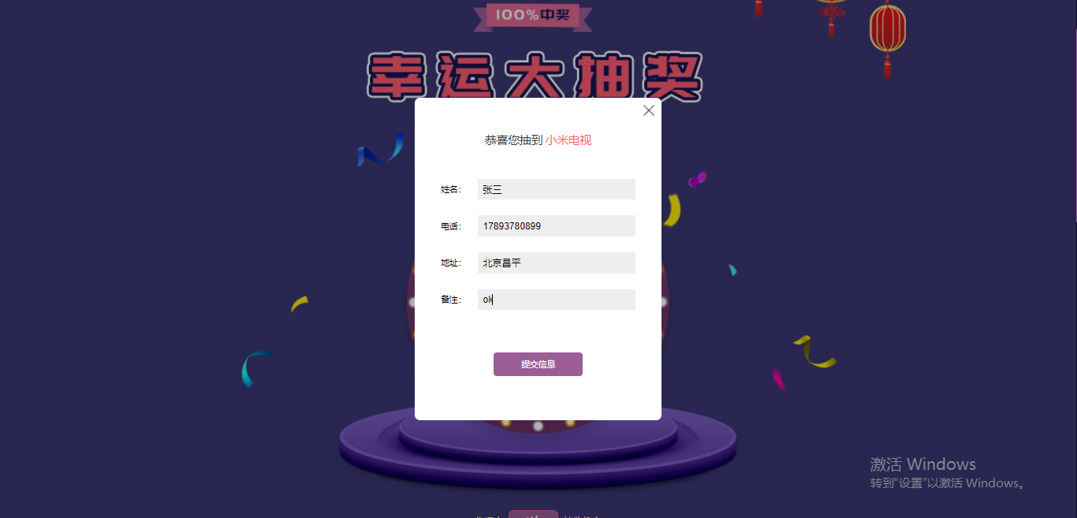1077x518 pixels.
Task: Close the prize dialog with the X
Action: [649, 110]
